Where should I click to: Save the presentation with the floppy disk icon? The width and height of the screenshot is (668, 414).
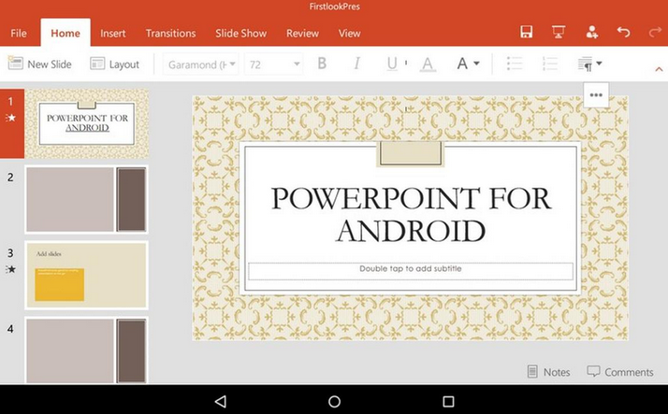coord(526,32)
